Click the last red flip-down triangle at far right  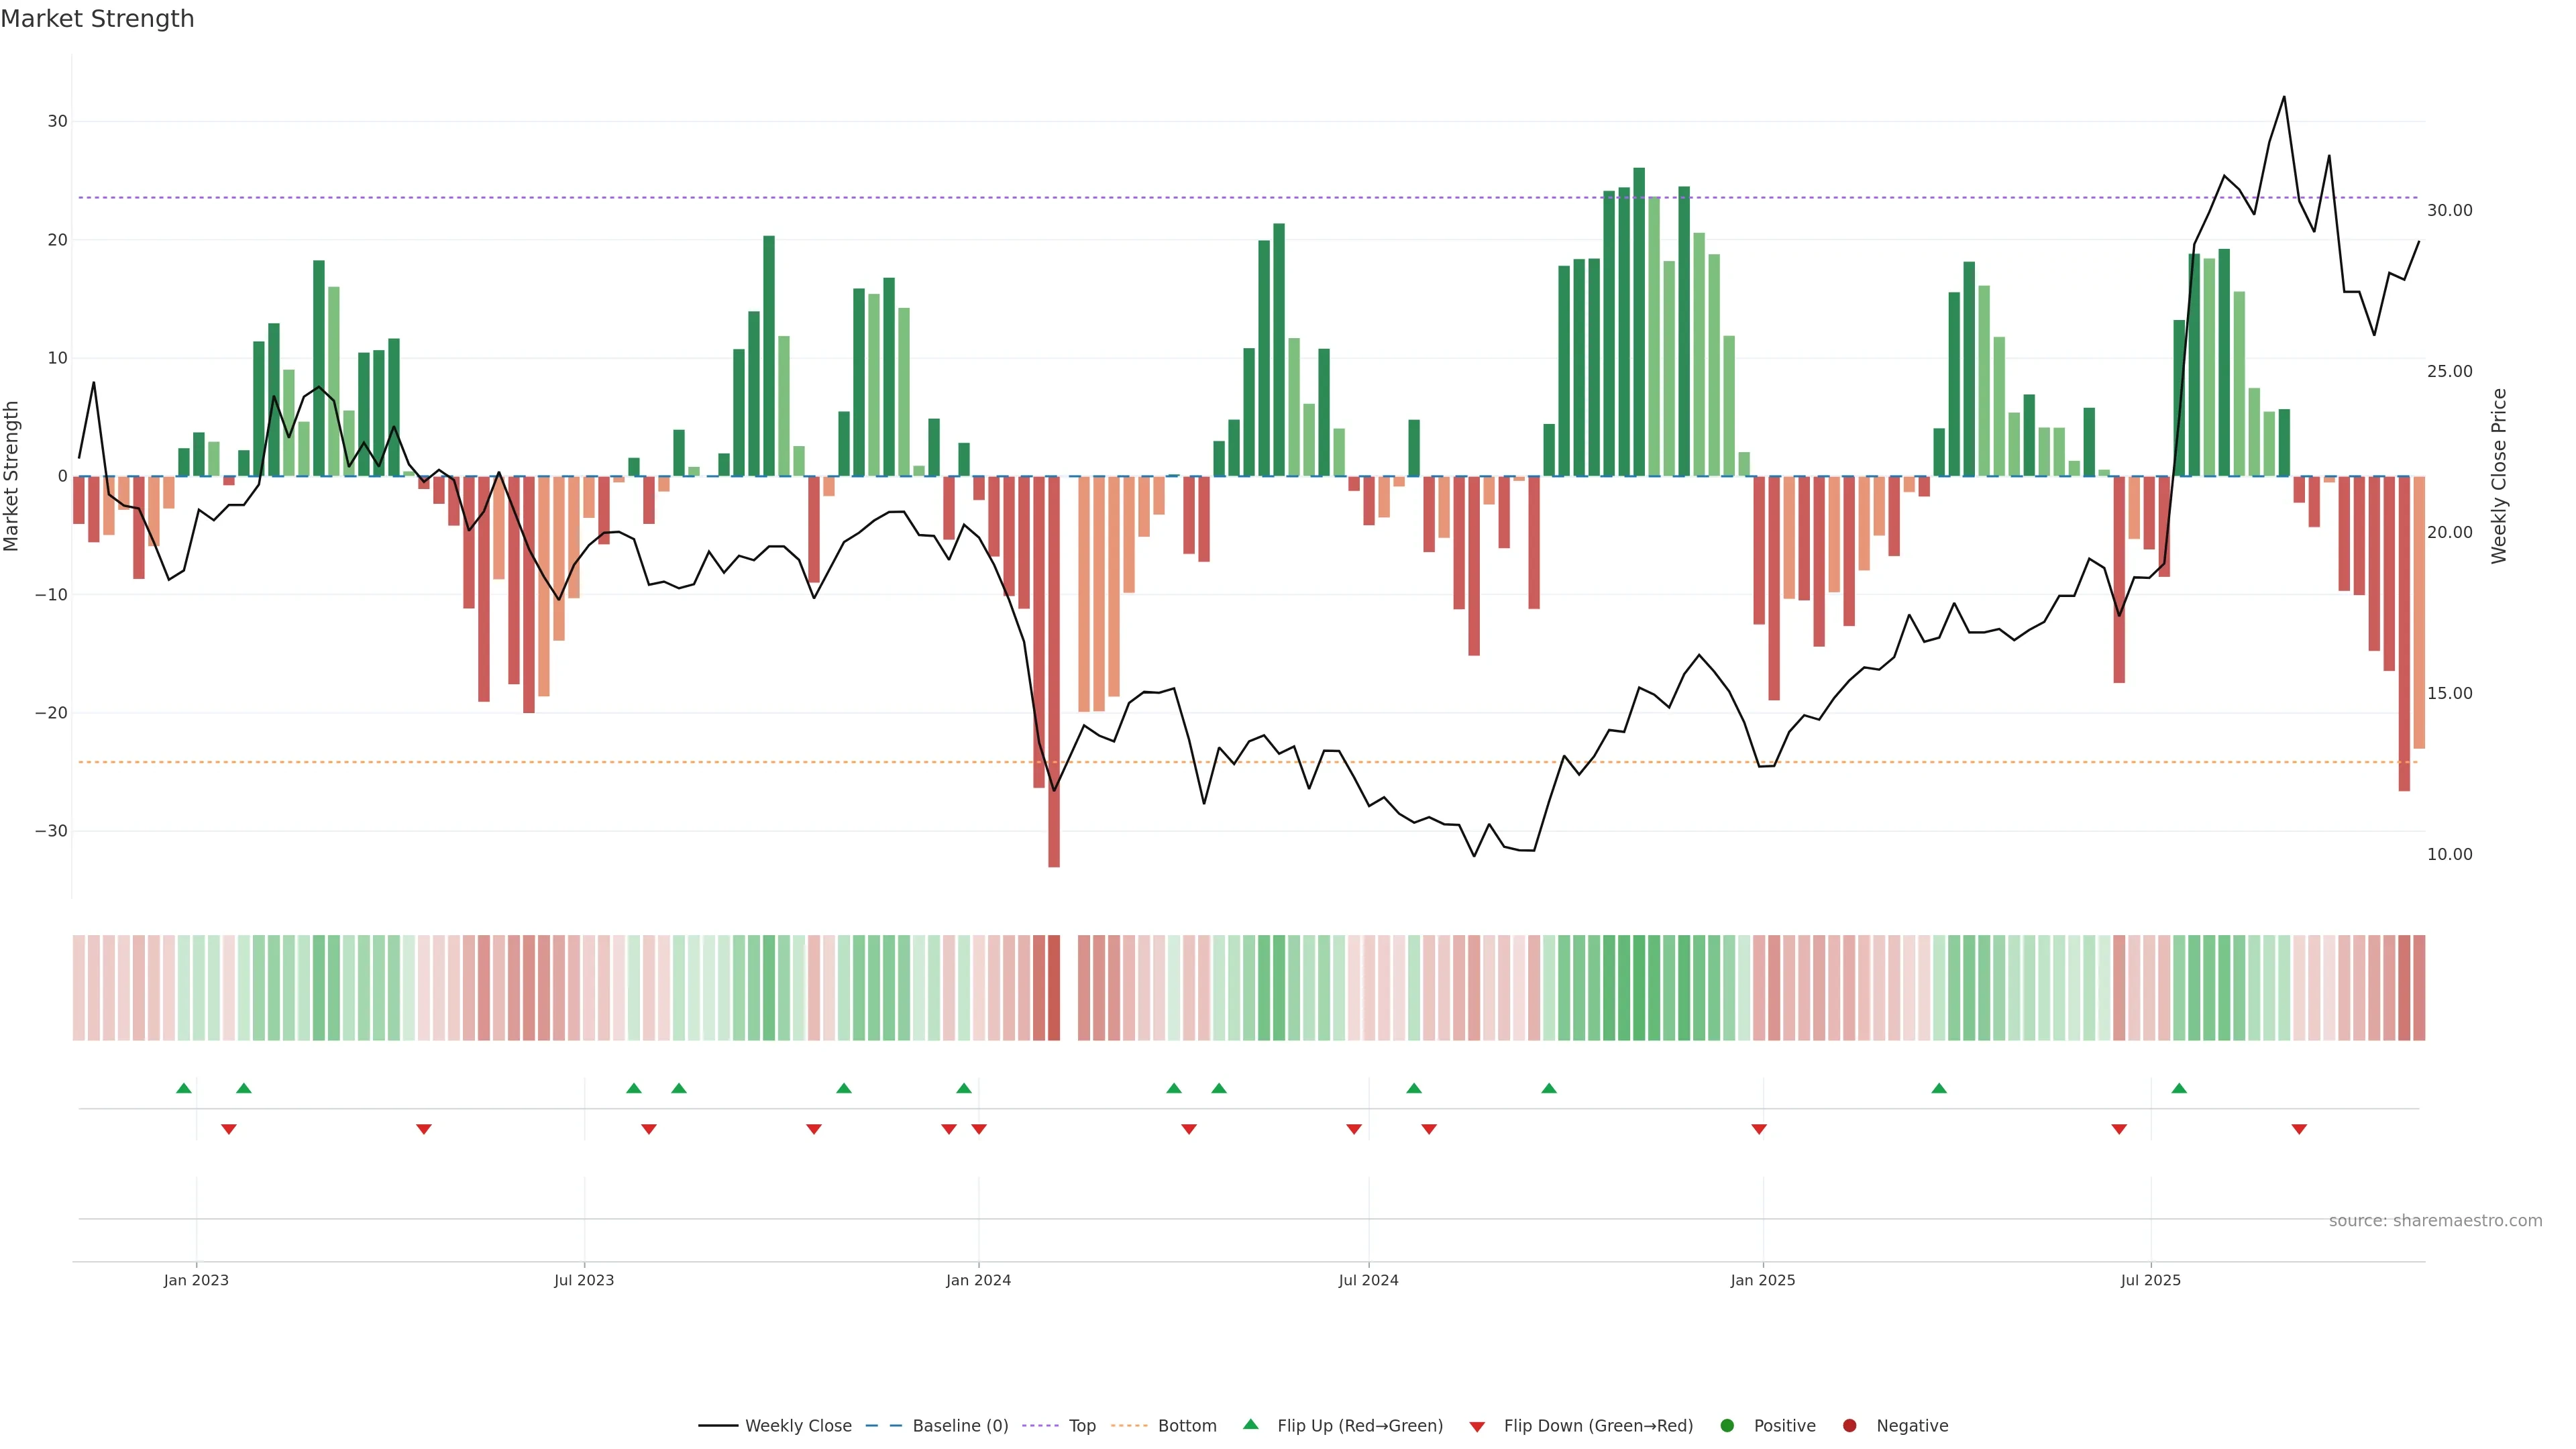(x=2299, y=1129)
